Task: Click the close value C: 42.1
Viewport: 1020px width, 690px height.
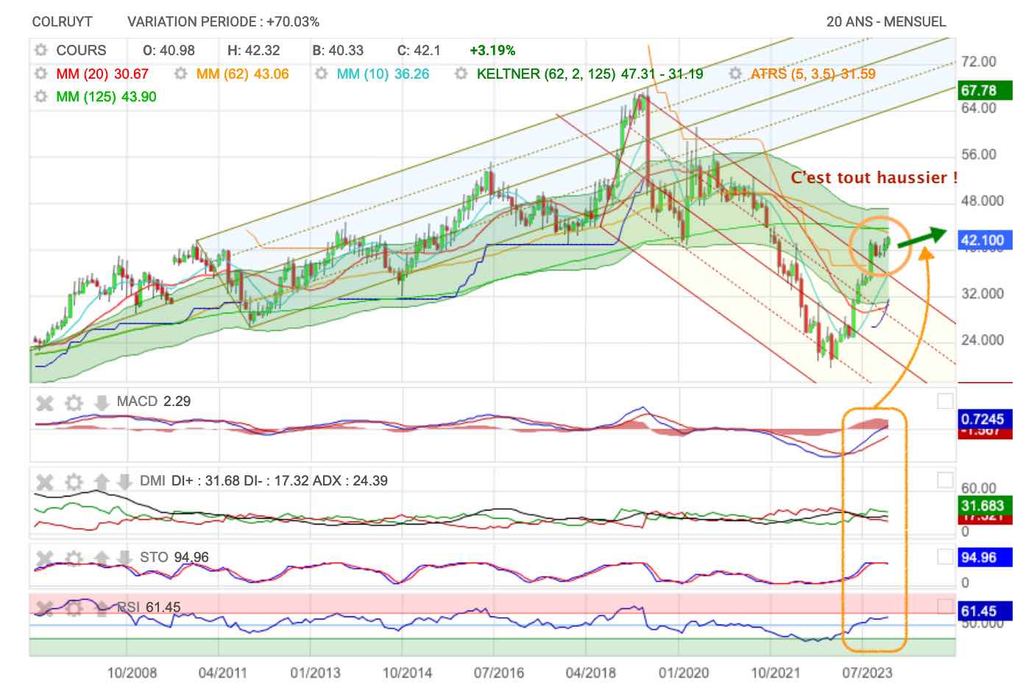Action: 419,51
